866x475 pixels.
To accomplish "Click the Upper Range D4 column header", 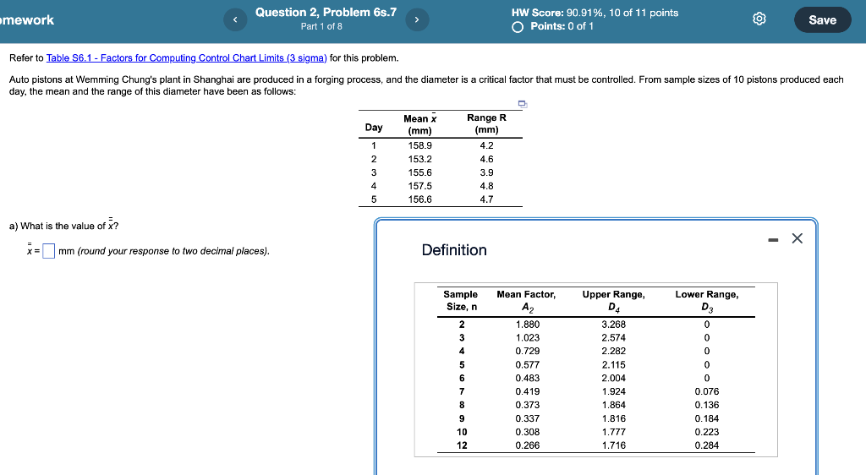I will click(x=614, y=301).
